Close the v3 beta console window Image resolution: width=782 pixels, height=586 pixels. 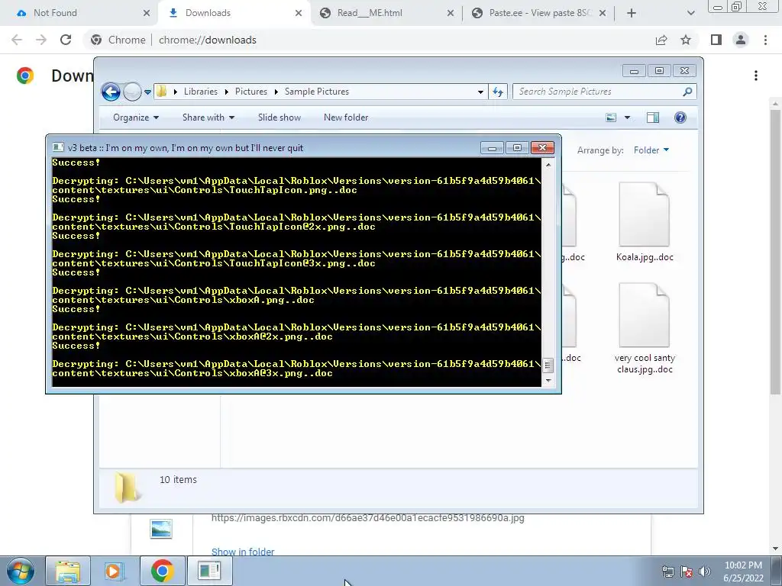[x=543, y=147]
